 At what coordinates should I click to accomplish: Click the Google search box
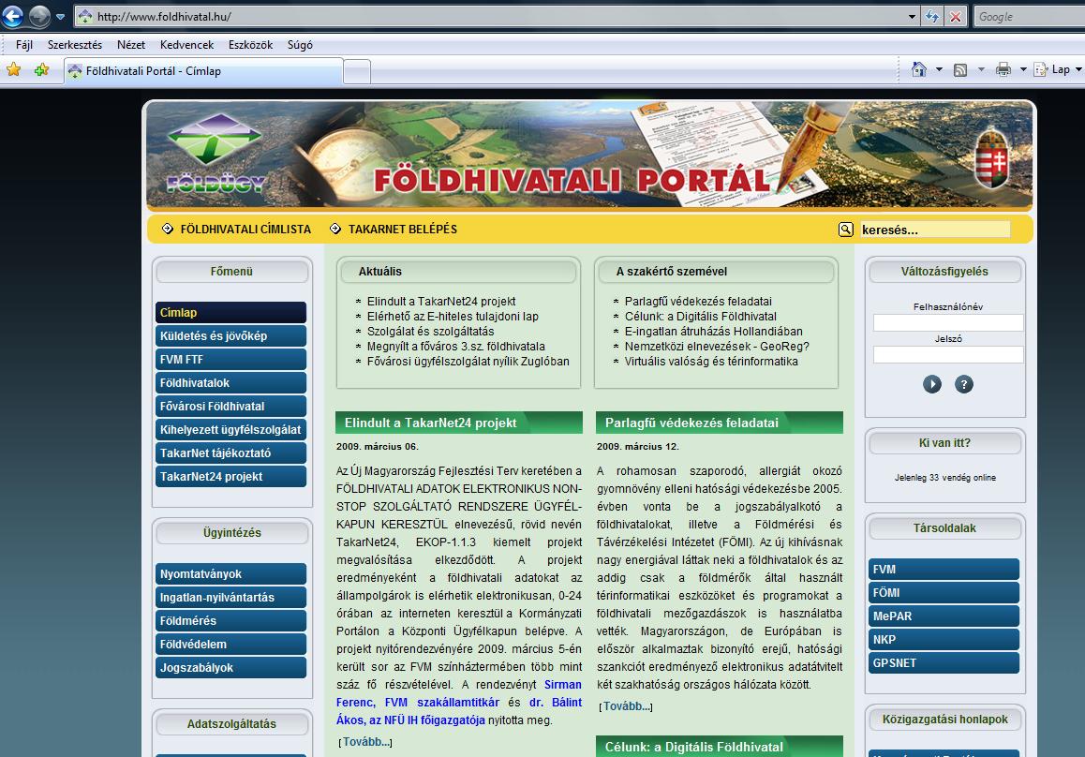click(x=1029, y=17)
